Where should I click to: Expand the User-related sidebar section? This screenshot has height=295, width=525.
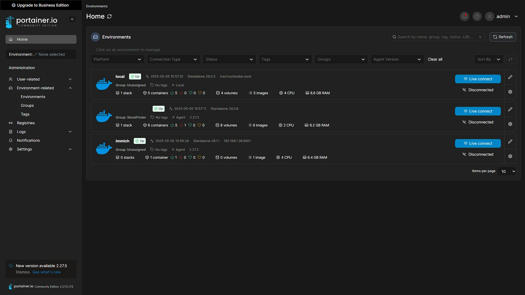(x=41, y=79)
